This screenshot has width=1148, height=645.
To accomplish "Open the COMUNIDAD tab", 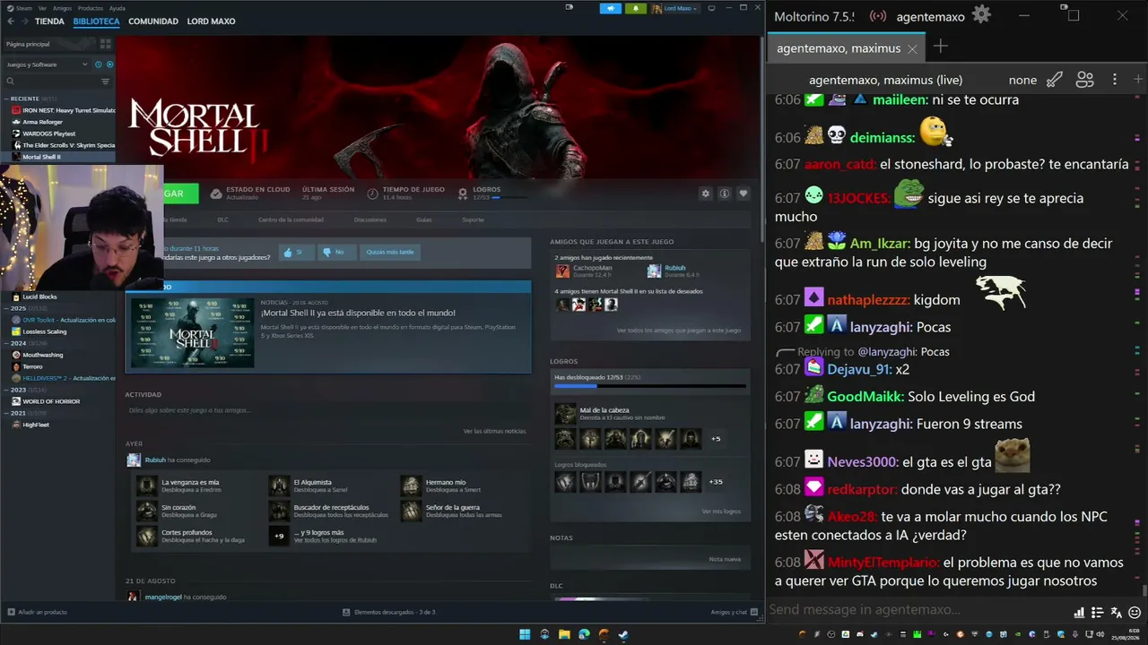I will (x=153, y=21).
